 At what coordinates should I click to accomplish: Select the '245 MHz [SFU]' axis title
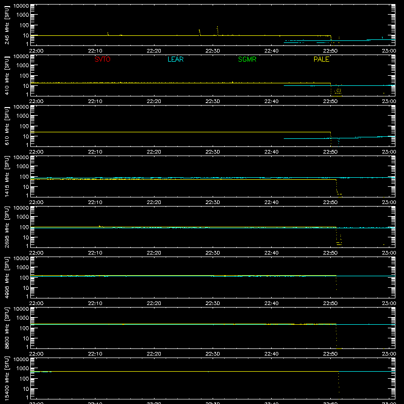click(7, 25)
